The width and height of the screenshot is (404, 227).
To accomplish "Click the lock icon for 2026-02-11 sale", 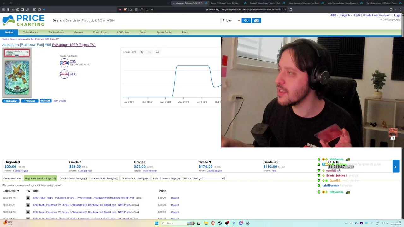I will 28,205.
